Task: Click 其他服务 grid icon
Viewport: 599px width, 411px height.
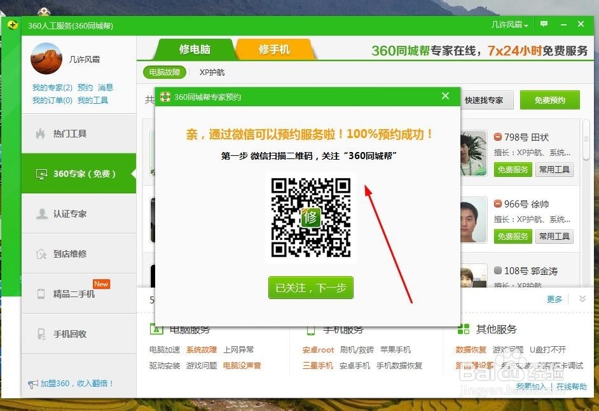Action: [464, 329]
